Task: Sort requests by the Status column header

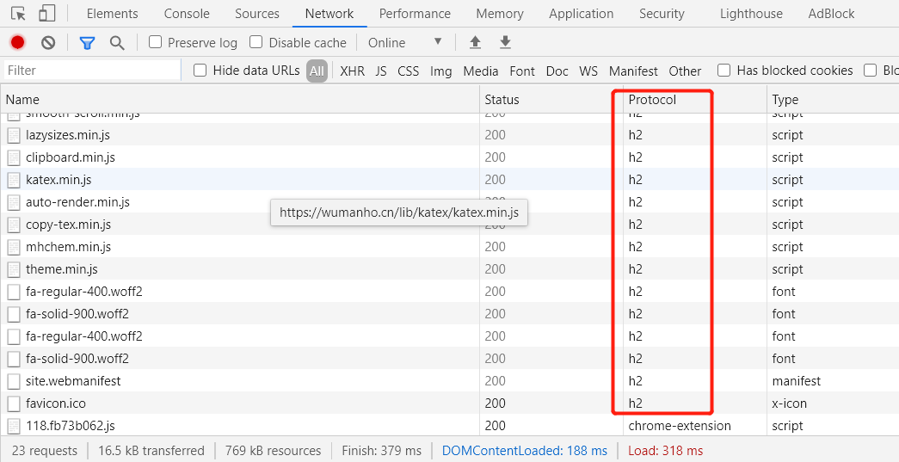Action: (x=502, y=100)
